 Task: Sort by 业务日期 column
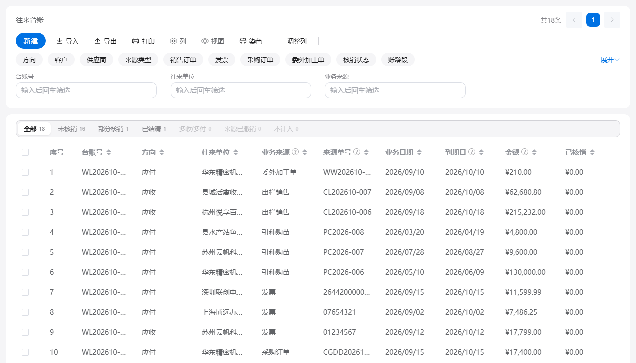(x=419, y=152)
